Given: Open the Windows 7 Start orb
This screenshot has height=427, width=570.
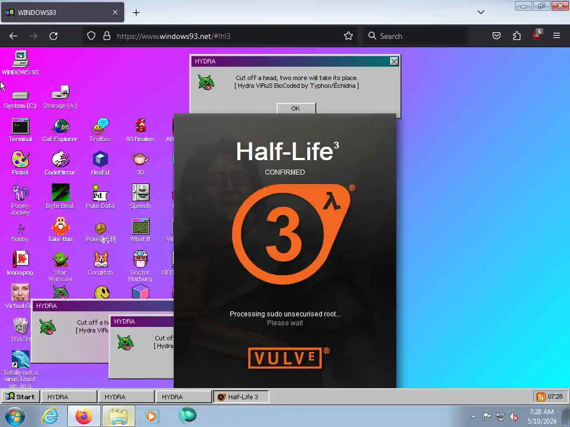Looking at the screenshot, I should point(15,416).
